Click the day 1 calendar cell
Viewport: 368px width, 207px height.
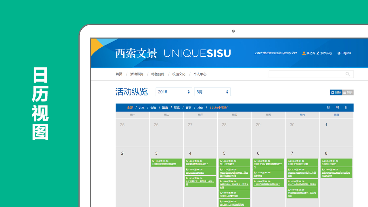click(x=336, y=133)
